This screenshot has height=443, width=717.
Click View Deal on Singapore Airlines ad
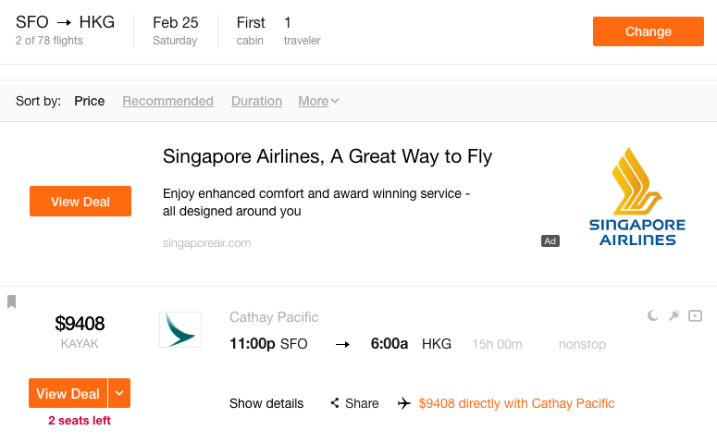(x=80, y=202)
